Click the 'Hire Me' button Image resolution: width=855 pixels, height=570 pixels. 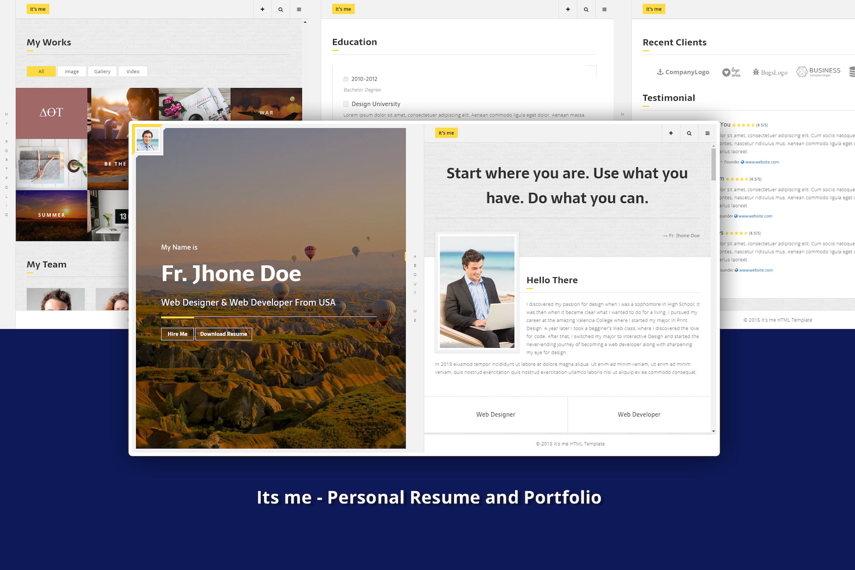(x=177, y=333)
